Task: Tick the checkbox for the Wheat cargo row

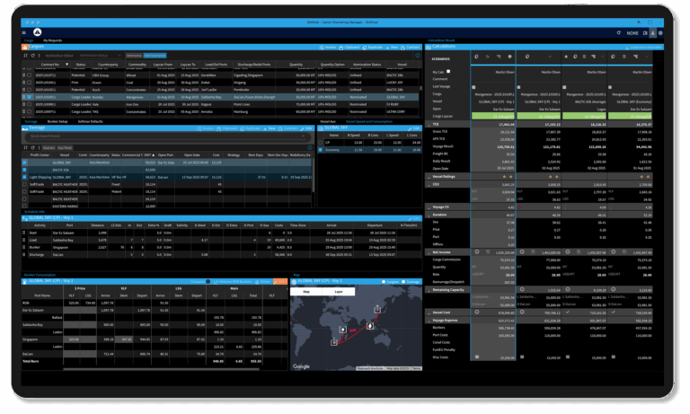Action: point(29,75)
